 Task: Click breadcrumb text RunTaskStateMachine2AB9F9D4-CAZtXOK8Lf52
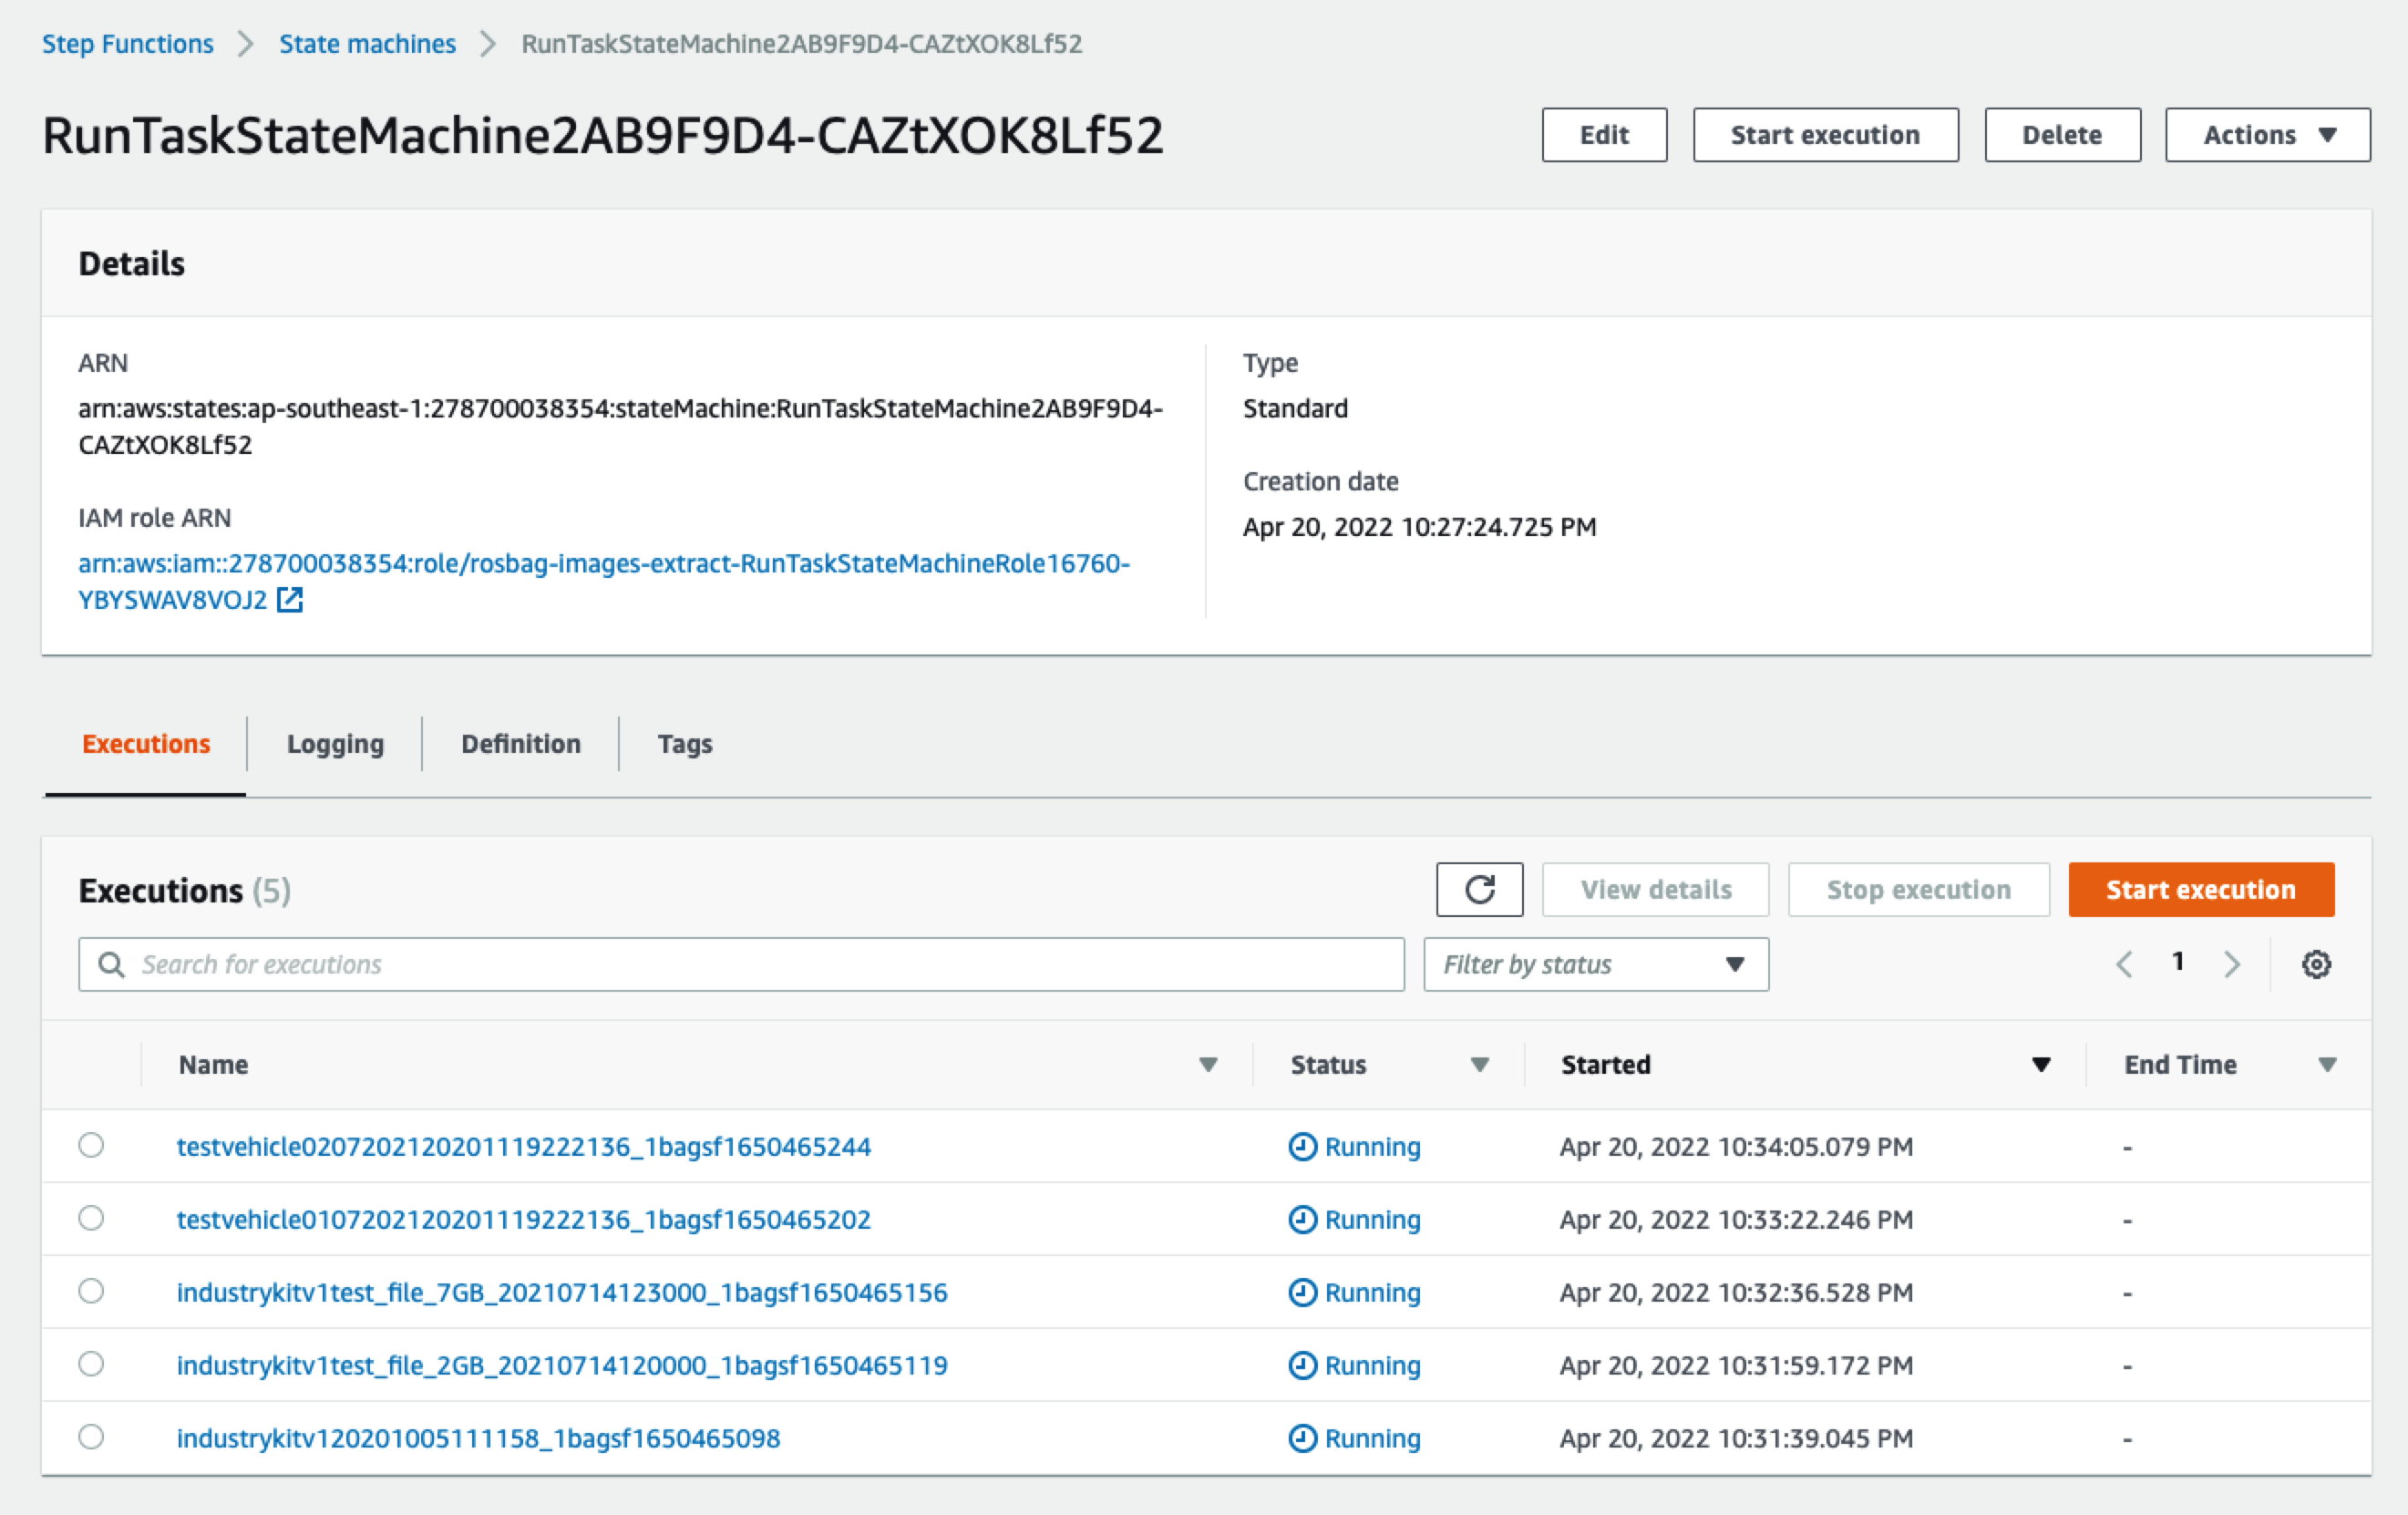tap(802, 44)
